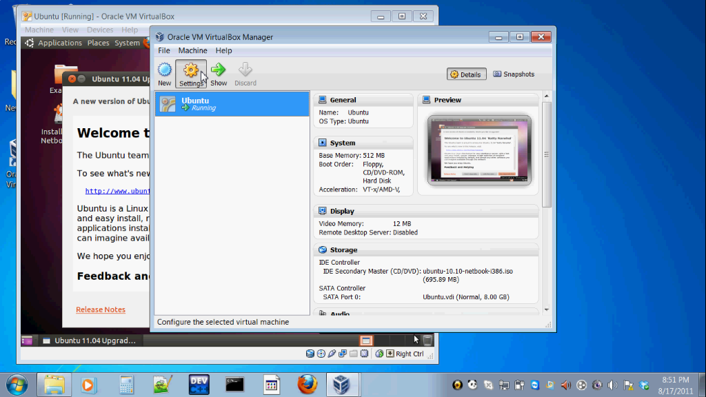Screen dimensions: 706x397
Task: Launch Firefox from the taskbar
Action: (307, 385)
